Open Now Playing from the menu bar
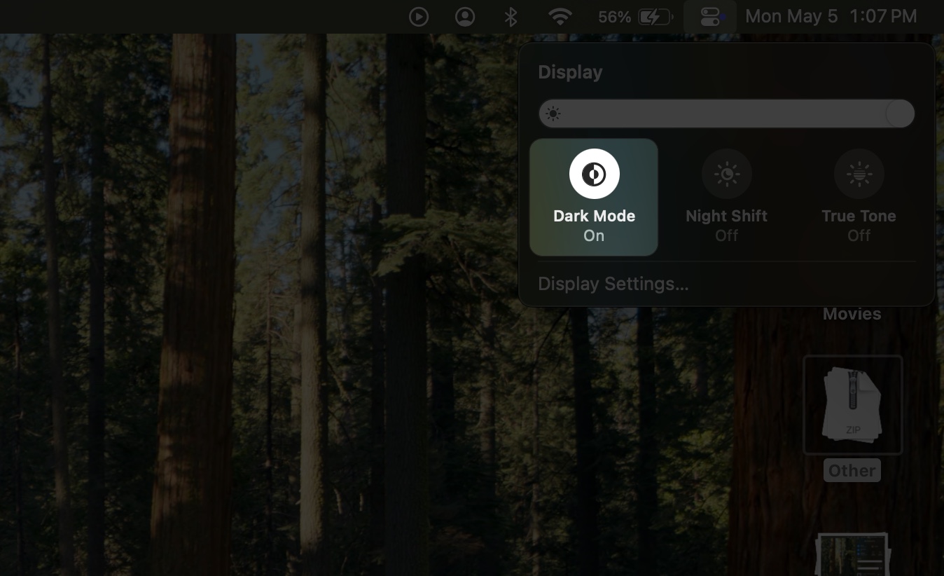This screenshot has height=576, width=944. point(418,16)
